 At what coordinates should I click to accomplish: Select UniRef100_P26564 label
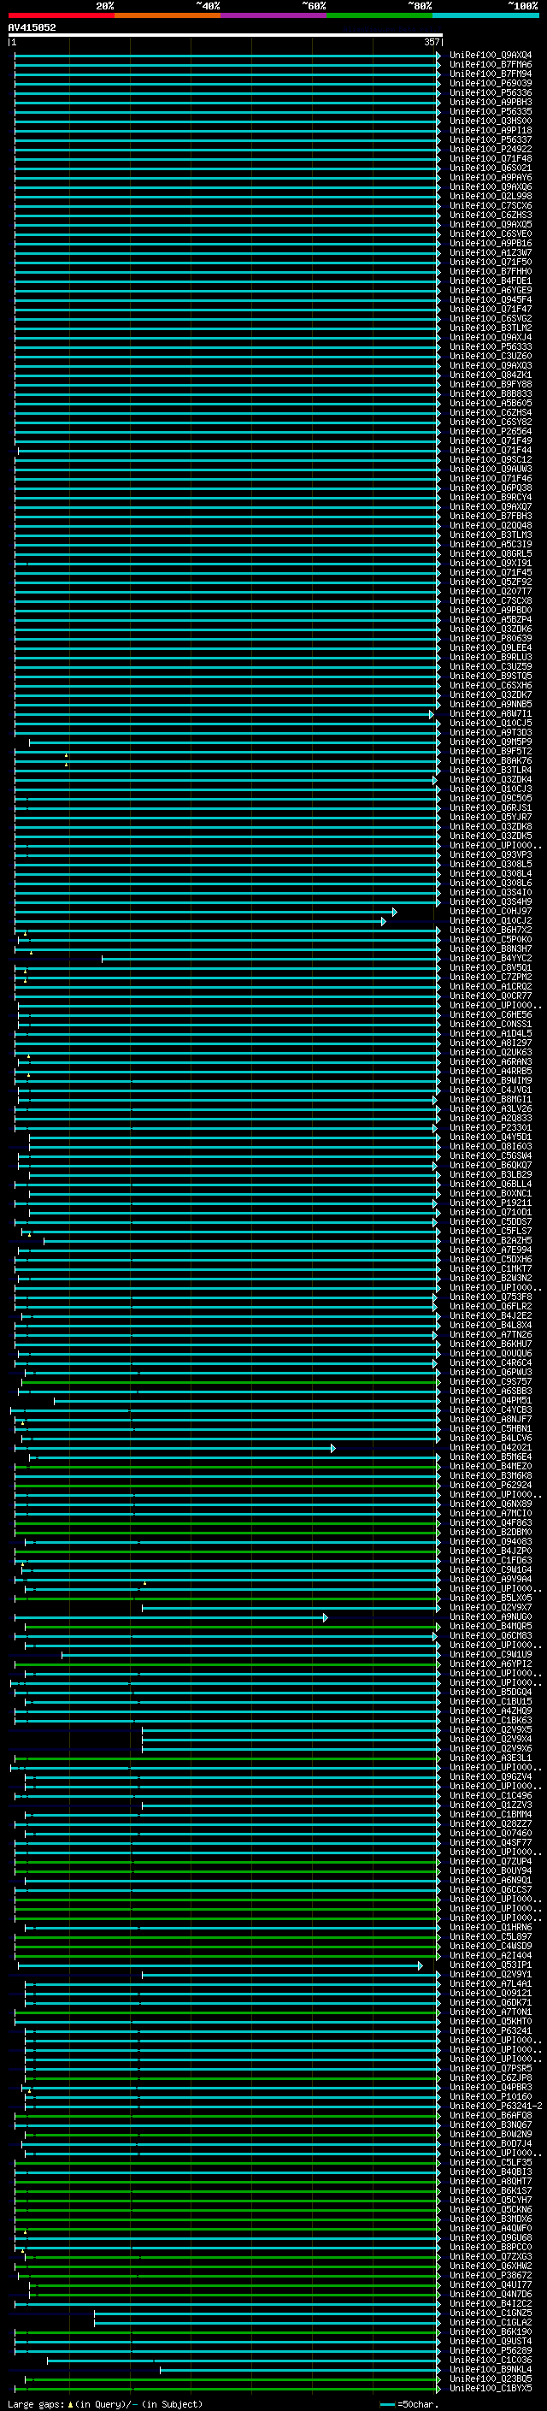tap(491, 431)
